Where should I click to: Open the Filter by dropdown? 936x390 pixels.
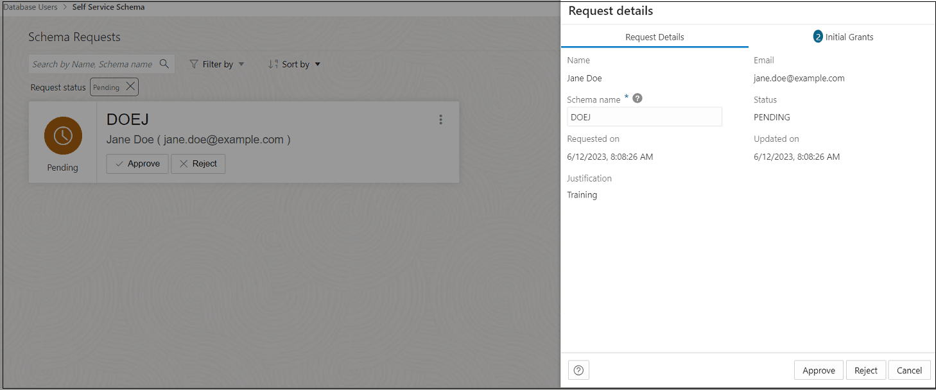pyautogui.click(x=217, y=64)
